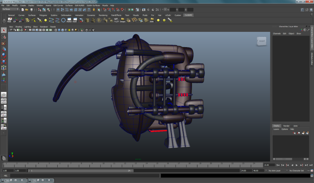
Task: Click the FT freeze transform shelf icon
Action: [21, 20]
